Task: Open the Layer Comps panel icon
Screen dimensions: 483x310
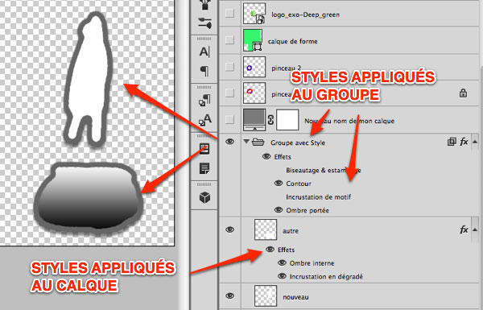Action: [x=204, y=149]
